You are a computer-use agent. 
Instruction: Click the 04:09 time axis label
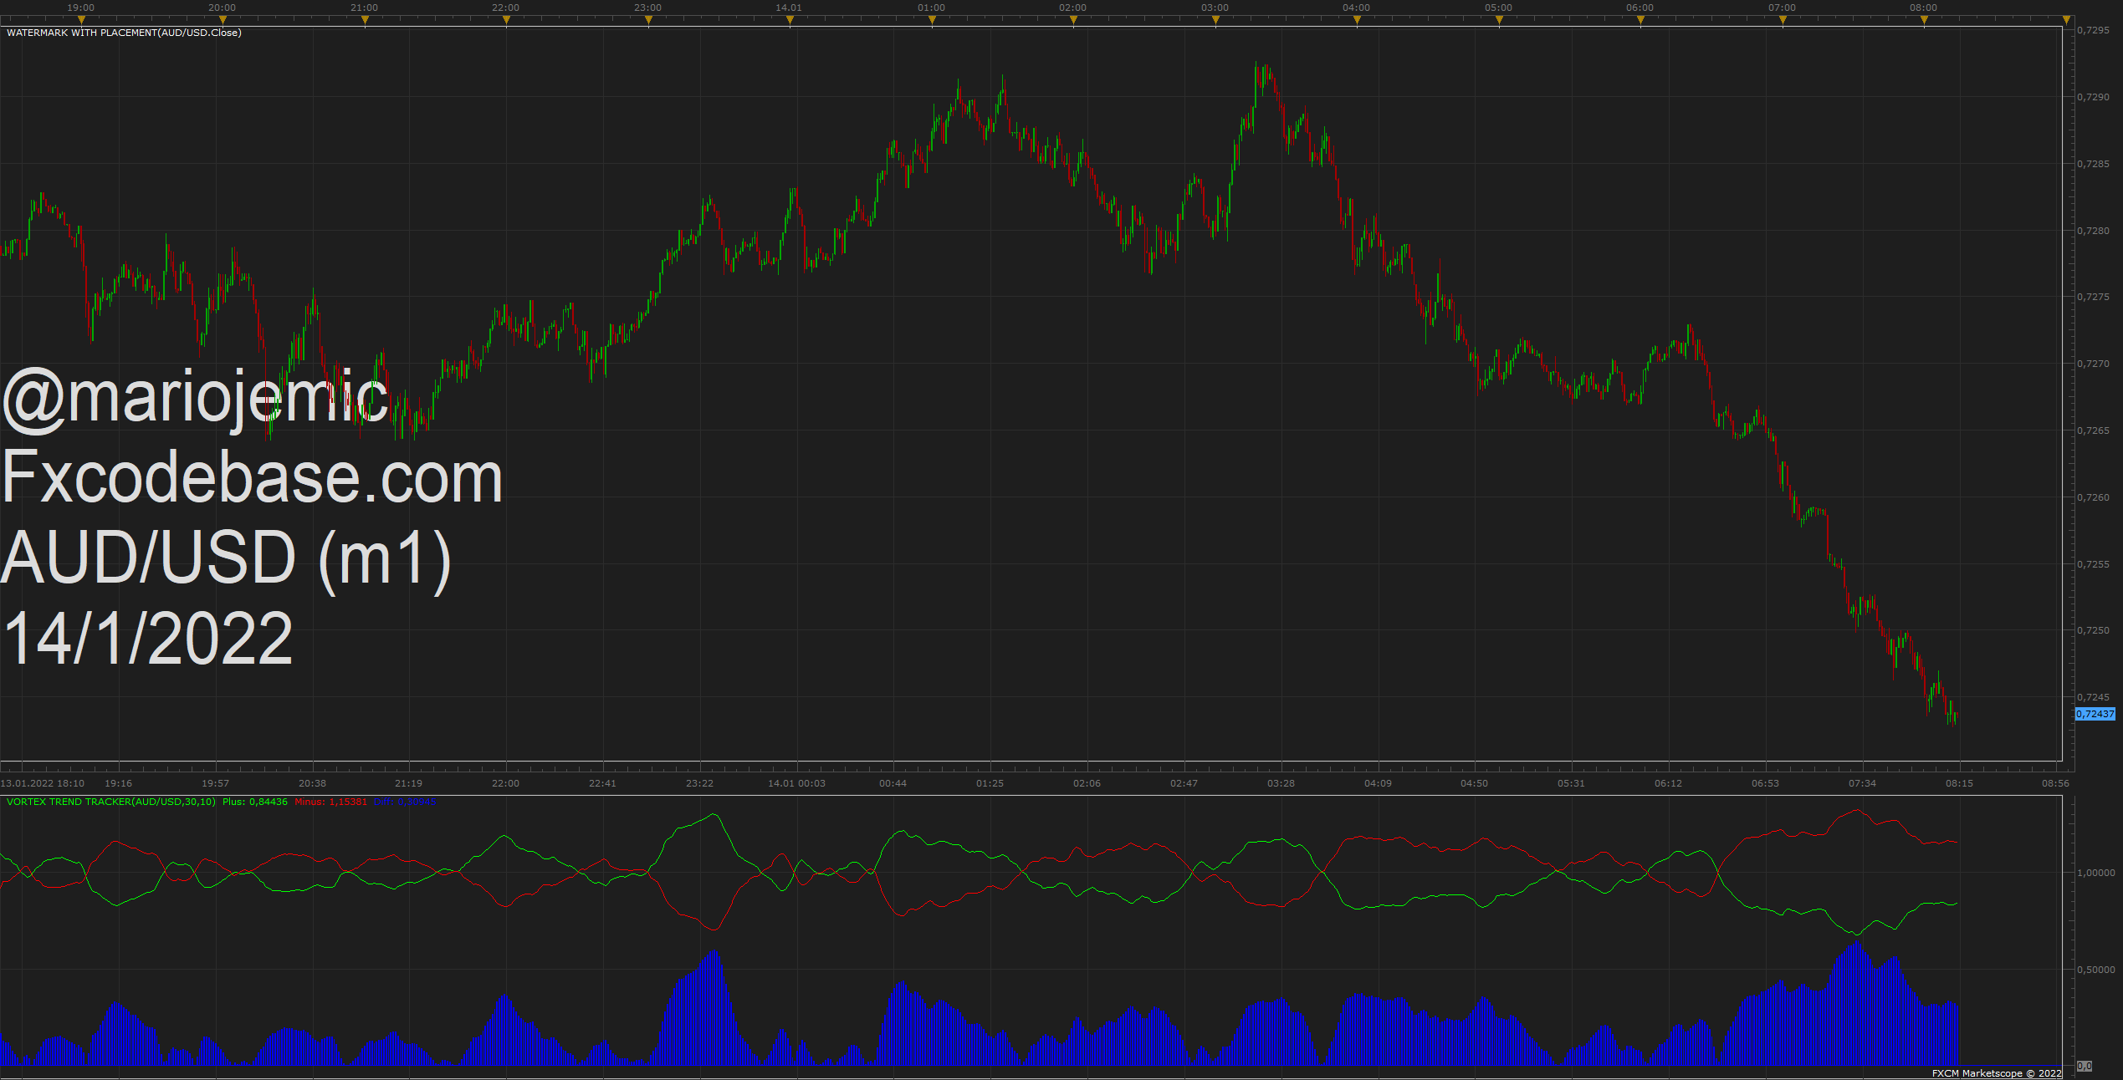point(1379,783)
